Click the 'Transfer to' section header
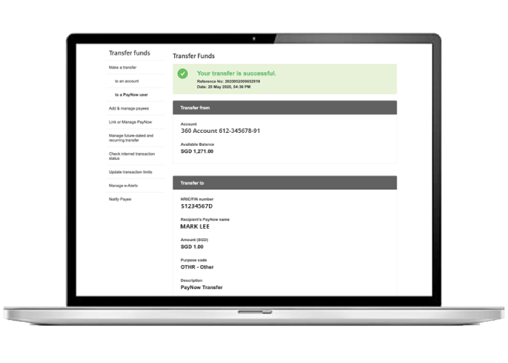 click(284, 183)
